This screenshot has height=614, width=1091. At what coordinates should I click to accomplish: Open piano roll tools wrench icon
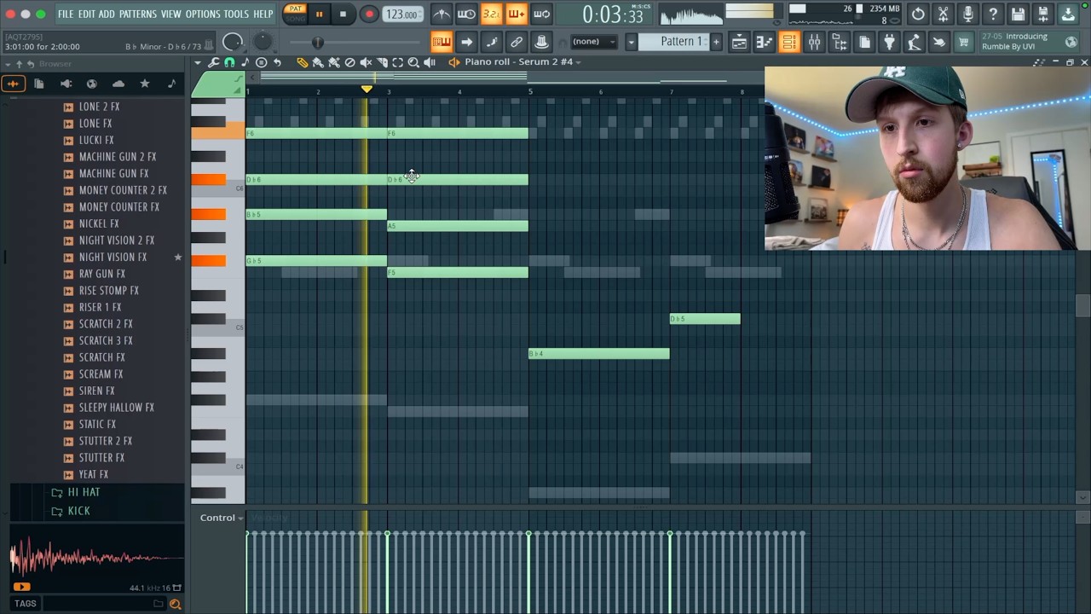coord(213,62)
